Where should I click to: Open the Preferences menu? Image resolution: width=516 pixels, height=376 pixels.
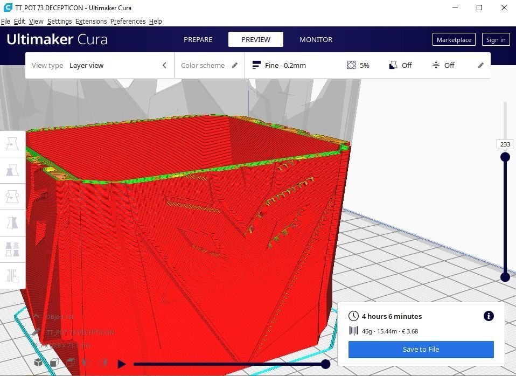128,22
